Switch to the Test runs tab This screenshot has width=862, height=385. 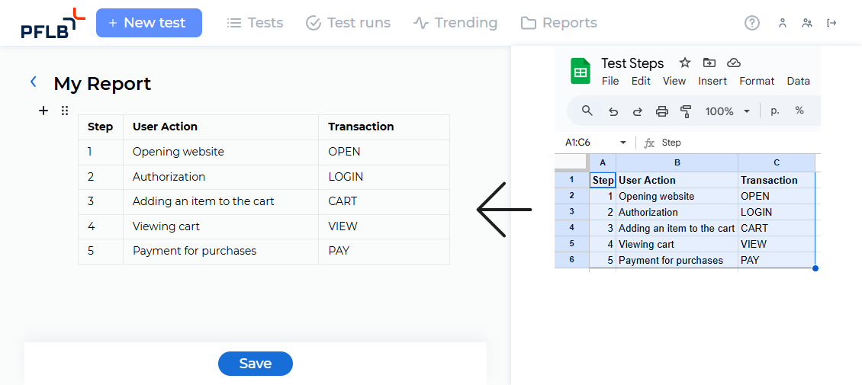coord(348,23)
